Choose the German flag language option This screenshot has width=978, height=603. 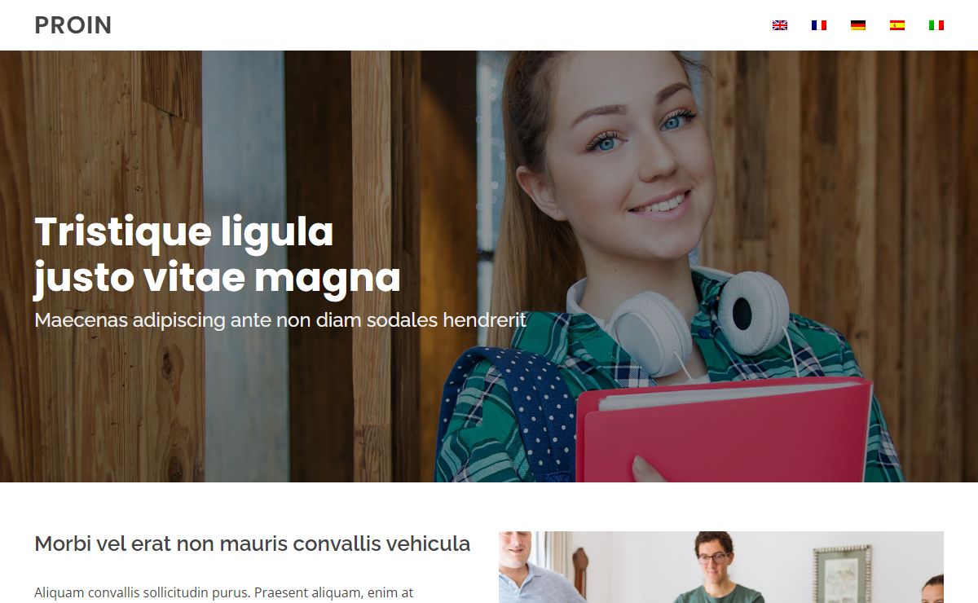858,25
